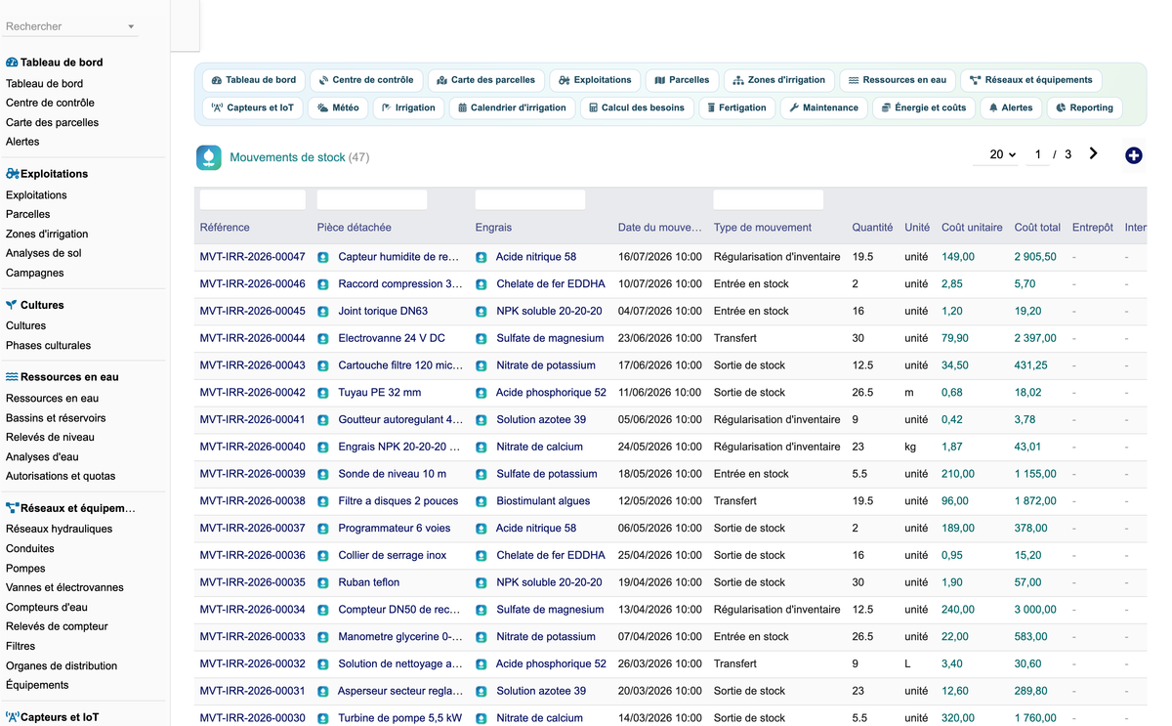Sort by Référence column header

[225, 228]
